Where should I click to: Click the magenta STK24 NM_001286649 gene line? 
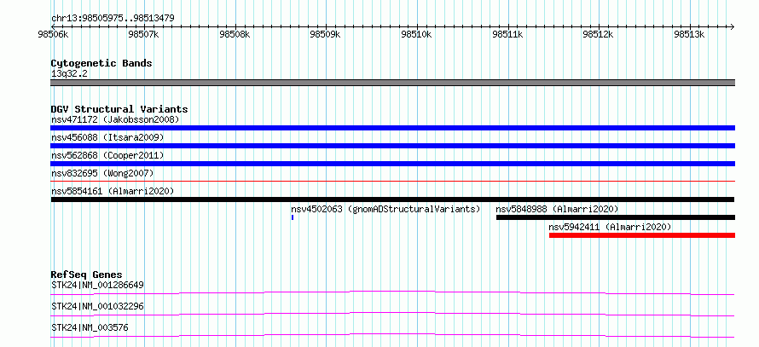coord(392,292)
